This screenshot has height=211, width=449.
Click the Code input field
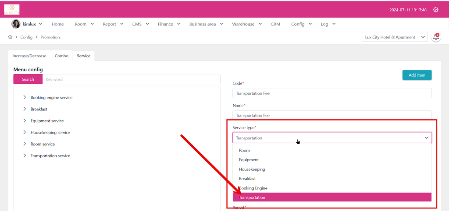pyautogui.click(x=332, y=93)
